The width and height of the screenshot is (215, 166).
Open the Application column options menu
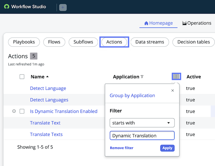tap(176, 77)
